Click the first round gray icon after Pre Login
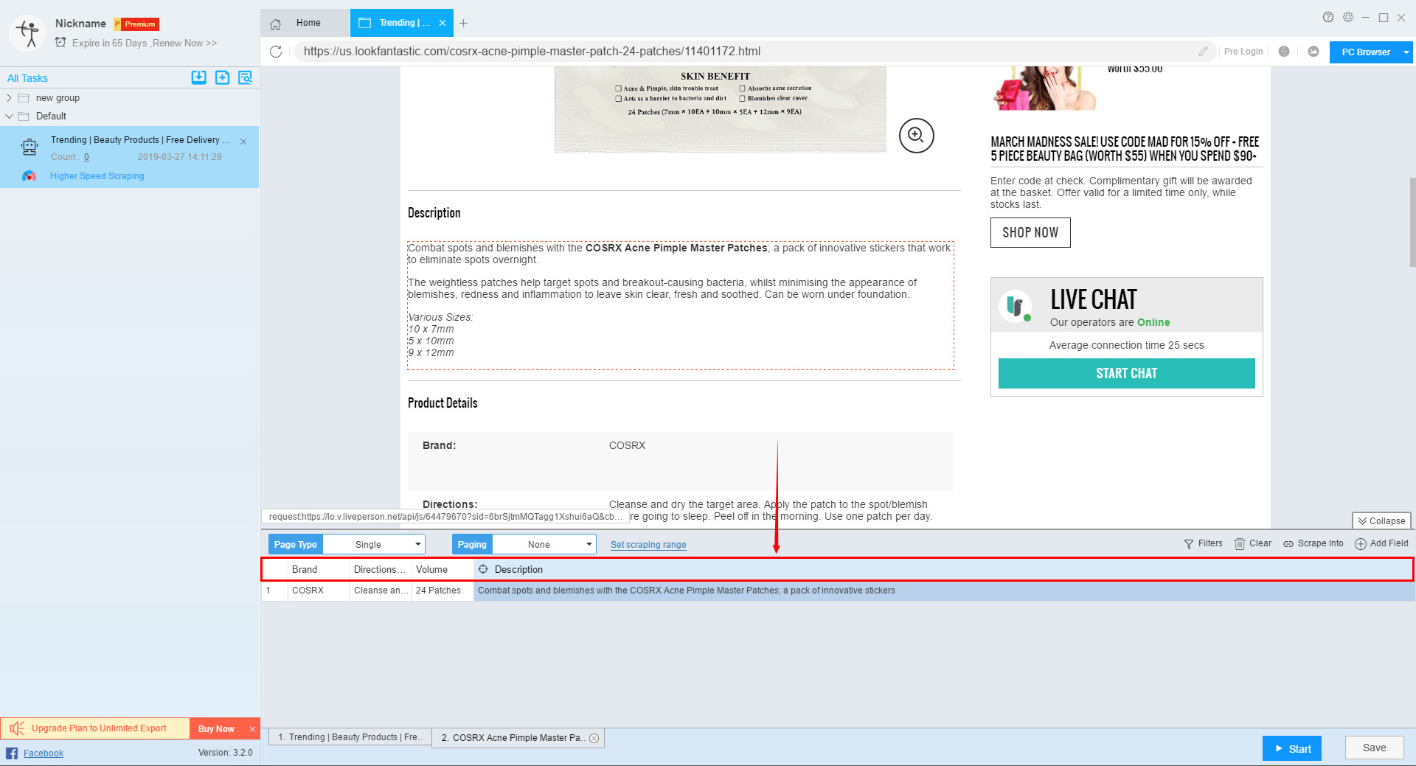This screenshot has width=1416, height=766. click(x=1284, y=52)
